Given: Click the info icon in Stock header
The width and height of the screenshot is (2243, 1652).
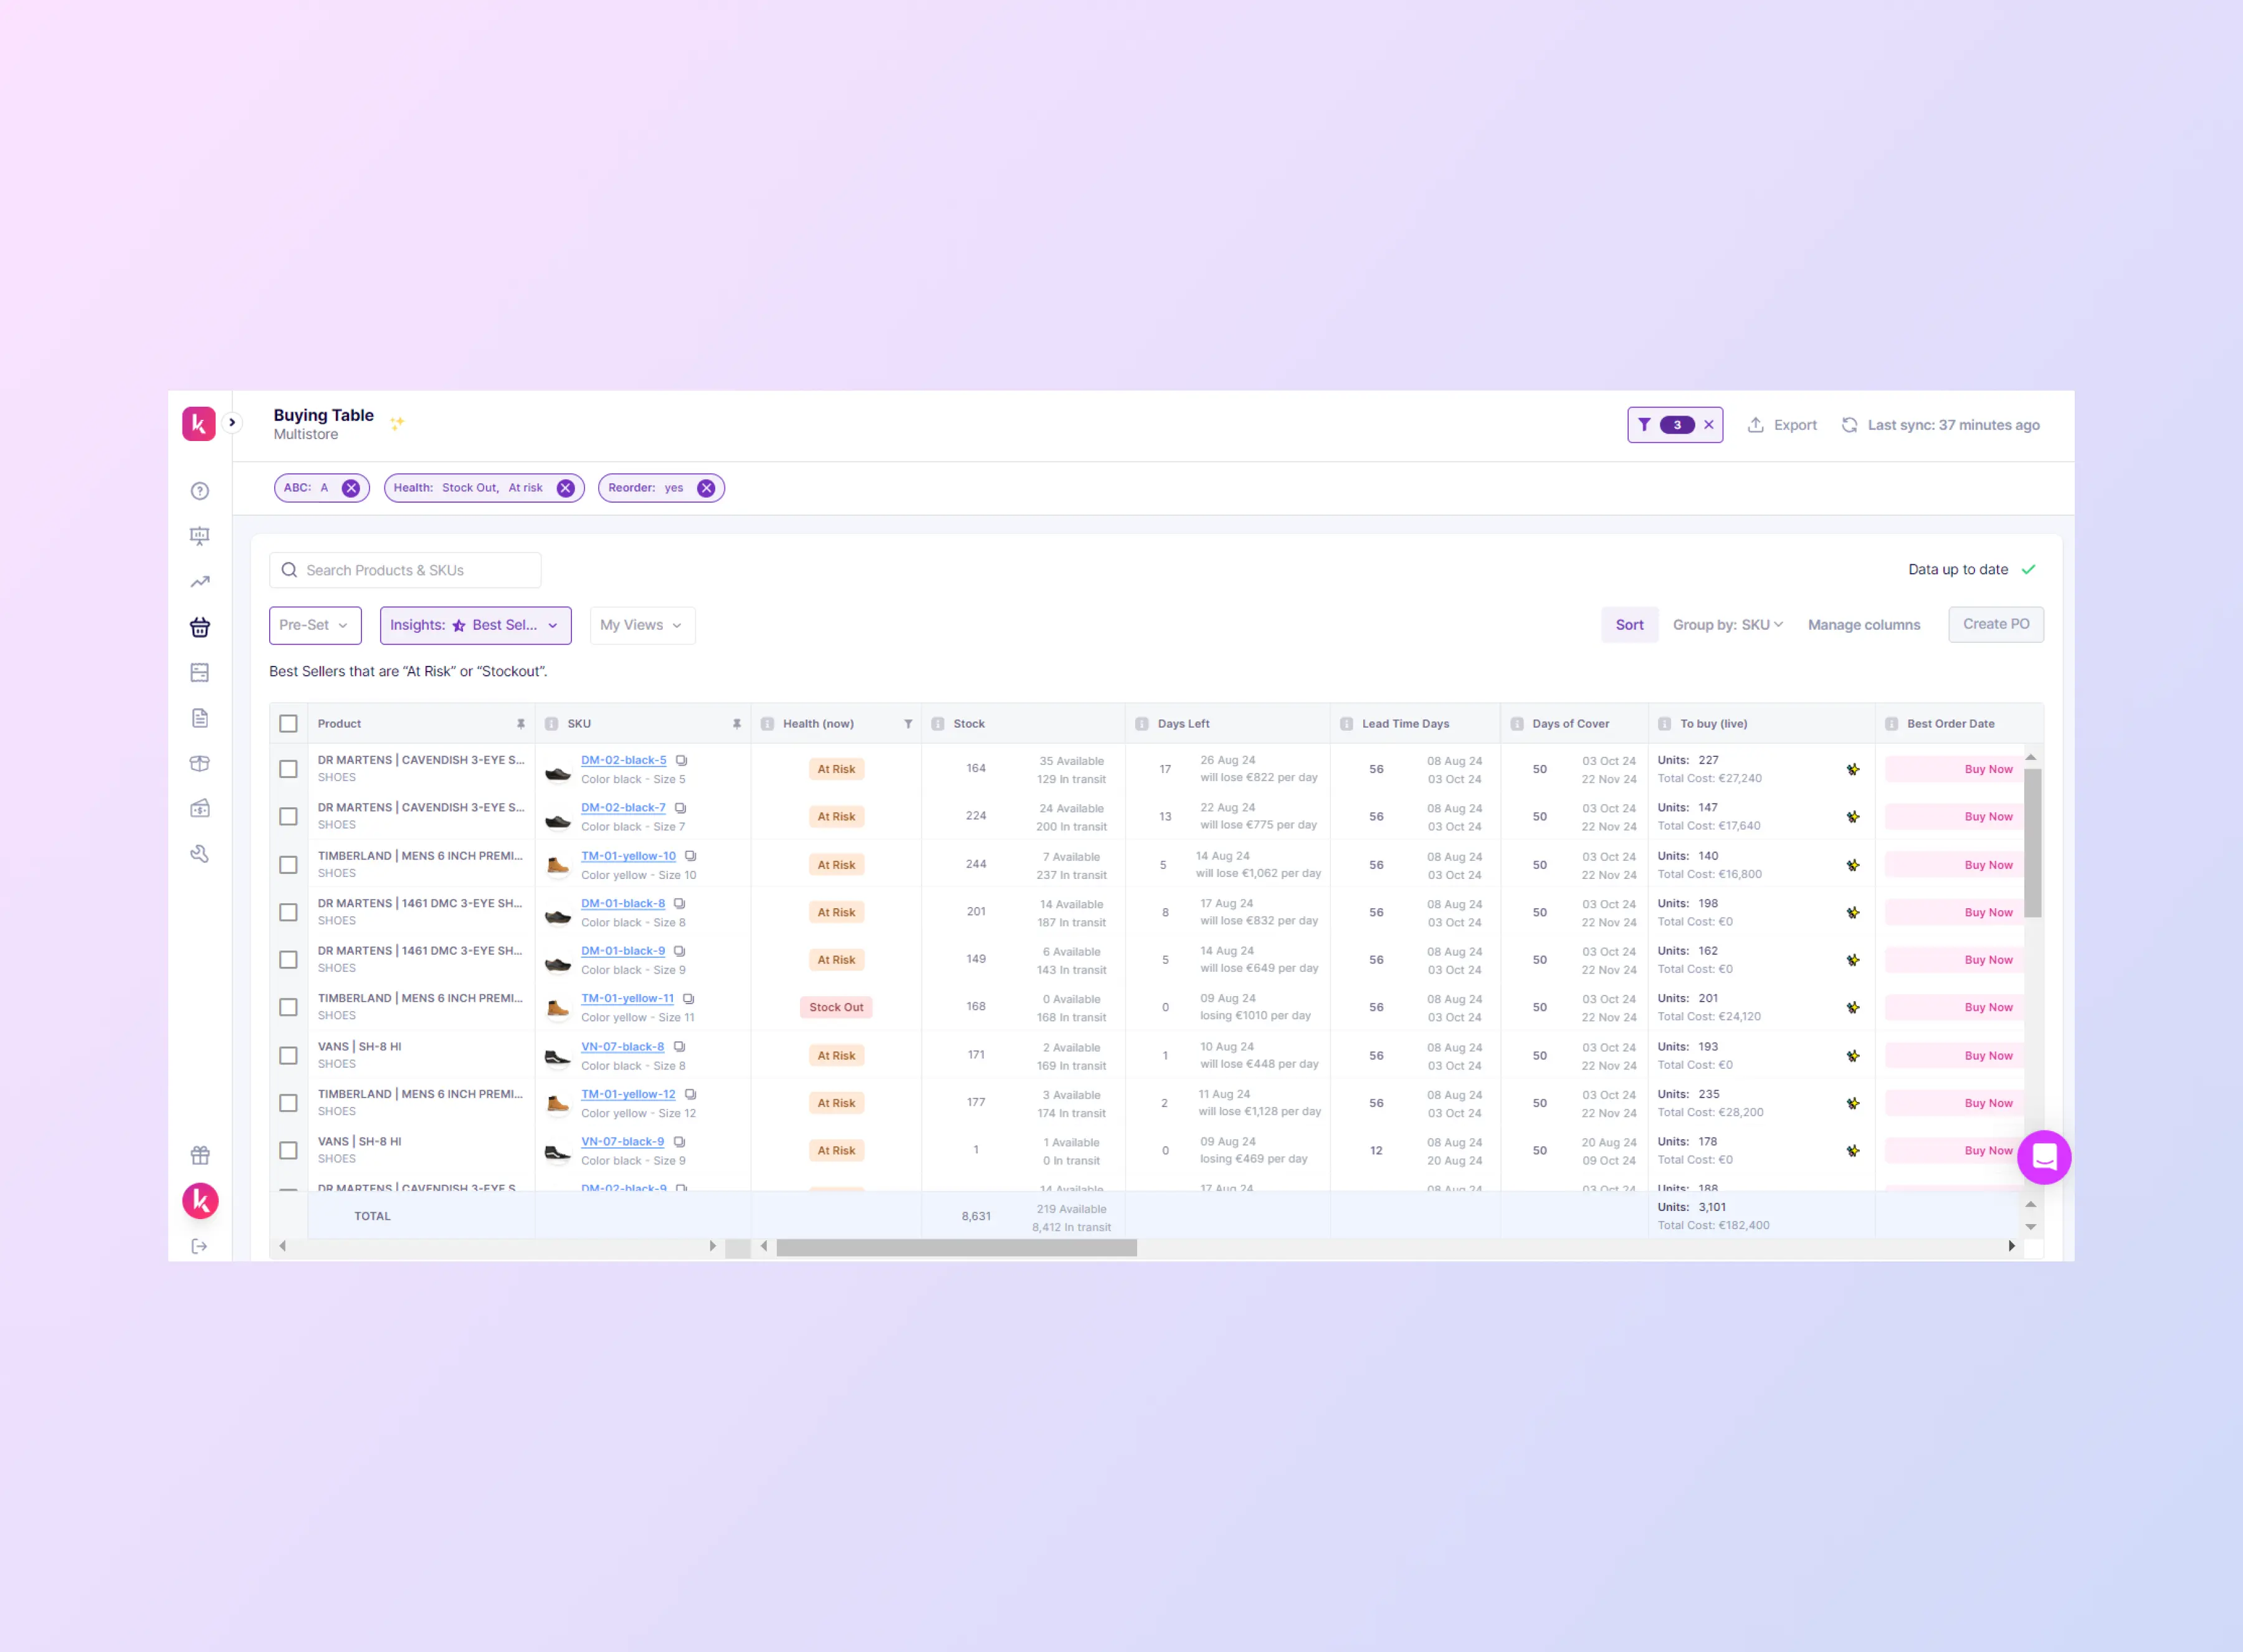Looking at the screenshot, I should 938,724.
